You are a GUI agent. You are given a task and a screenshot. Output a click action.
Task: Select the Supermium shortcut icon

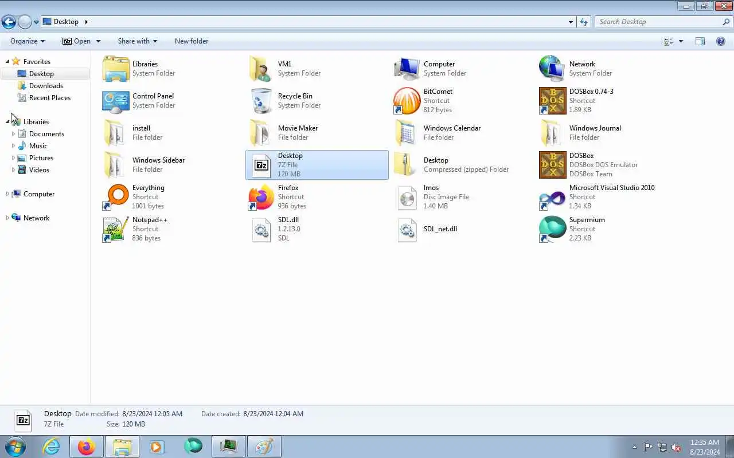click(552, 229)
